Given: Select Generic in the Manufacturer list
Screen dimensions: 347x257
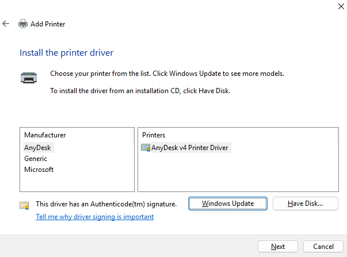Looking at the screenshot, I should [36, 159].
